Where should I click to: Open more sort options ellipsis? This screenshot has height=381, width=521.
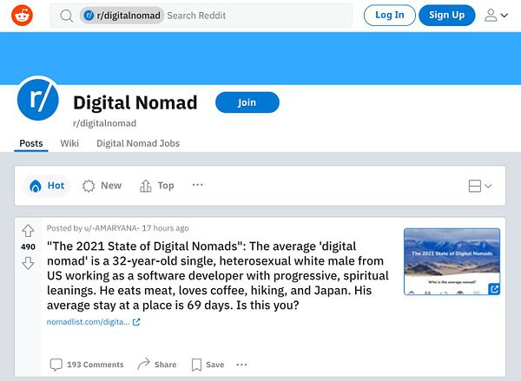point(198,185)
